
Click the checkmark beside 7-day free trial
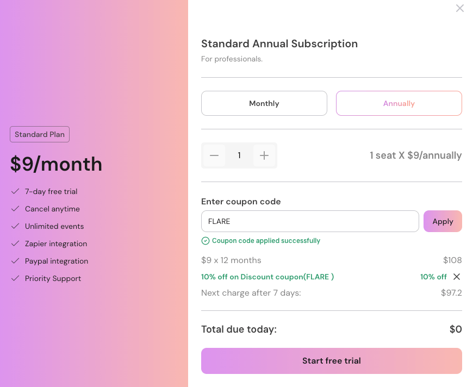coord(15,191)
